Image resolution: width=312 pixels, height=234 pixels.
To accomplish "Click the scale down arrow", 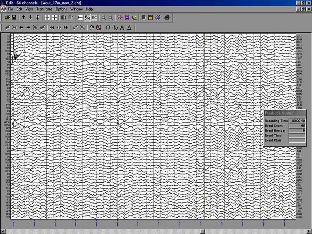I will pos(31,18).
